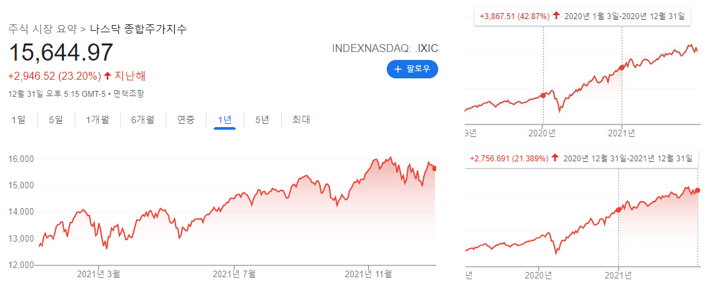This screenshot has width=718, height=295.
Task: Click the 2021년 marker dot on upper right chart
Action: (x=622, y=68)
